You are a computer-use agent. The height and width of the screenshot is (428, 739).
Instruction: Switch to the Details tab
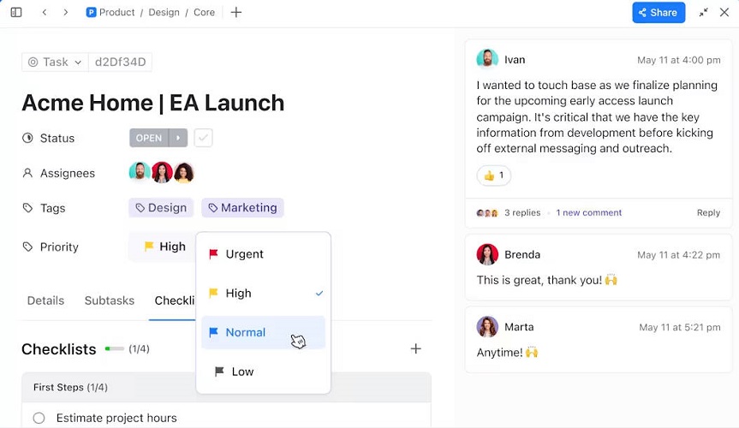click(x=45, y=300)
